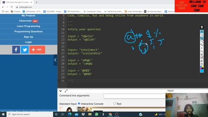Select Text standard input radio button
Screen dimensions: 208x117
[114, 104]
